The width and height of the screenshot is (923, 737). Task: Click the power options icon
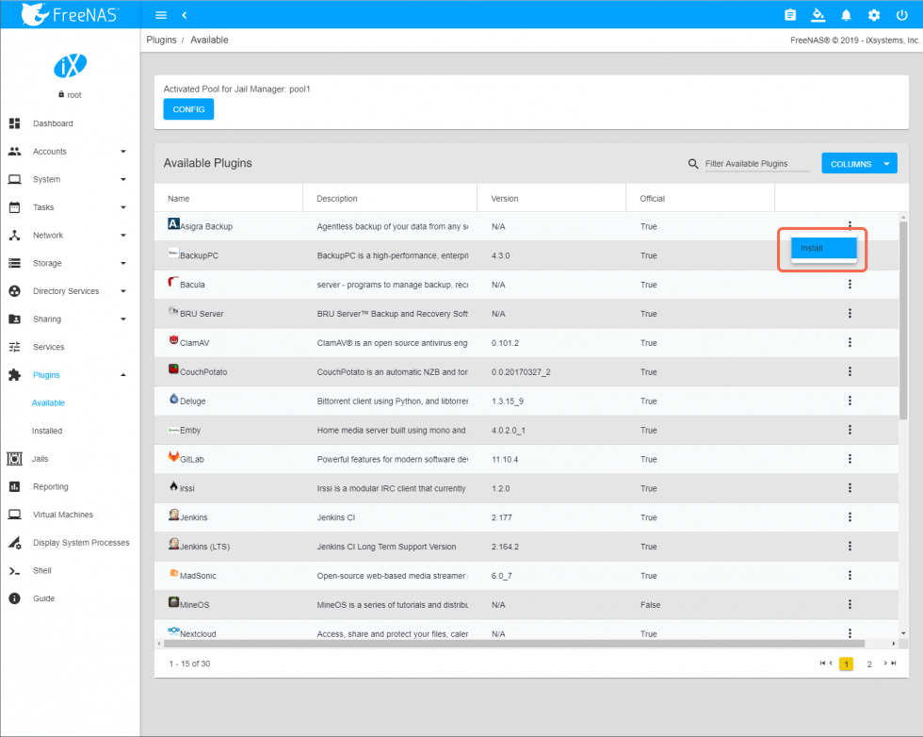coord(901,15)
